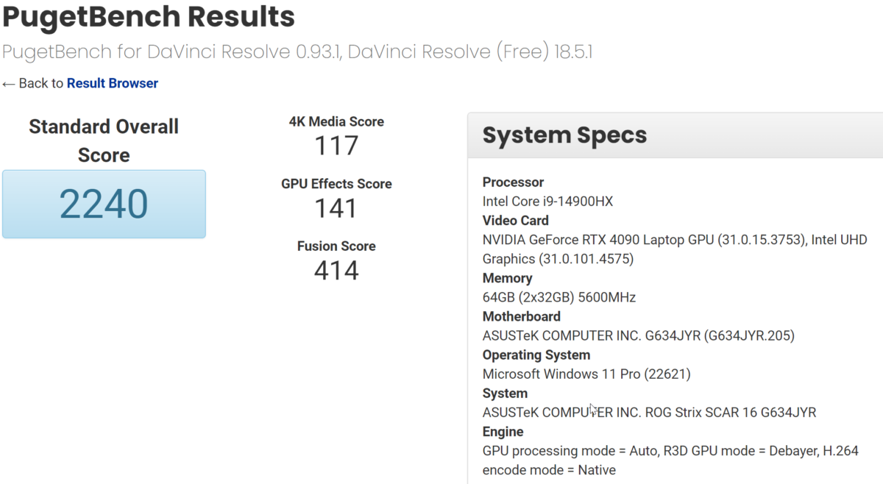
Task: Click the DaVinci Resolve version subtitle
Action: pyautogui.click(x=297, y=52)
